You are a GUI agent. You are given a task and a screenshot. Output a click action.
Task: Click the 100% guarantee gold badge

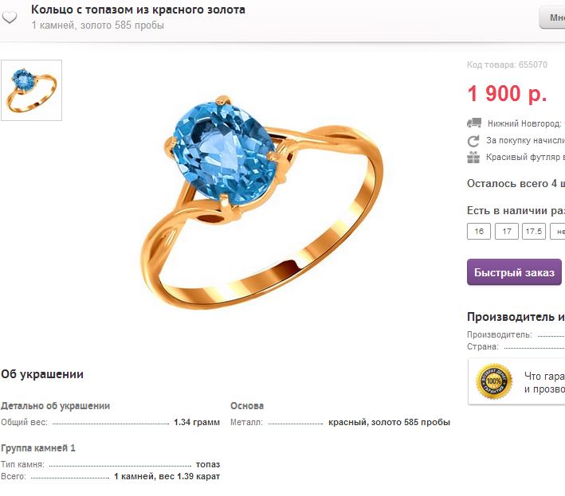point(494,381)
